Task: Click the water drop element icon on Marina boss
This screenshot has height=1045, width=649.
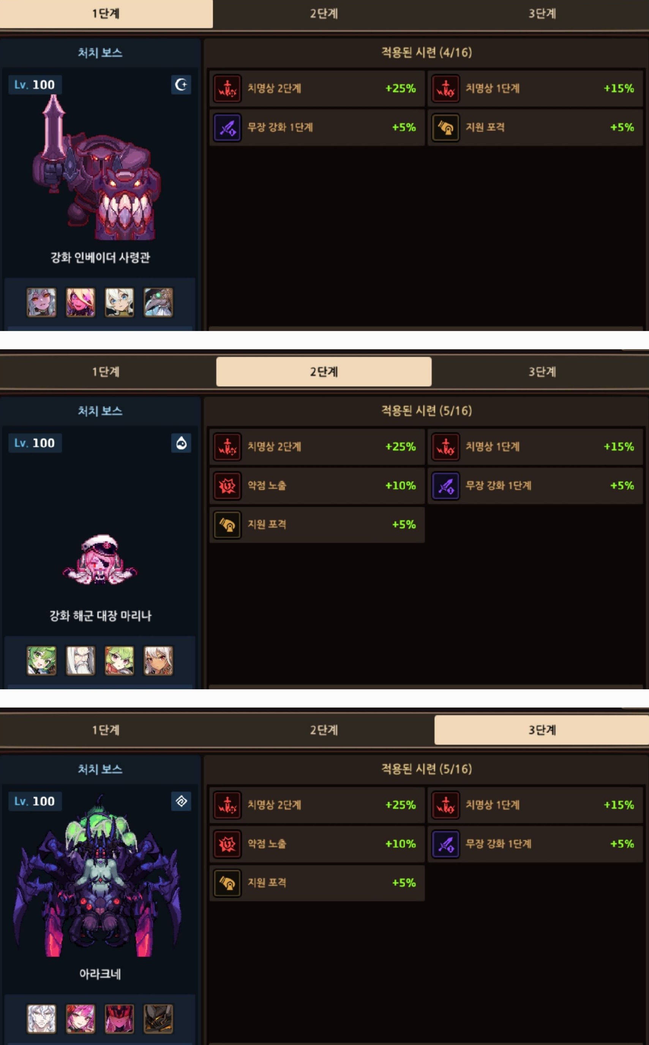Action: click(x=181, y=443)
